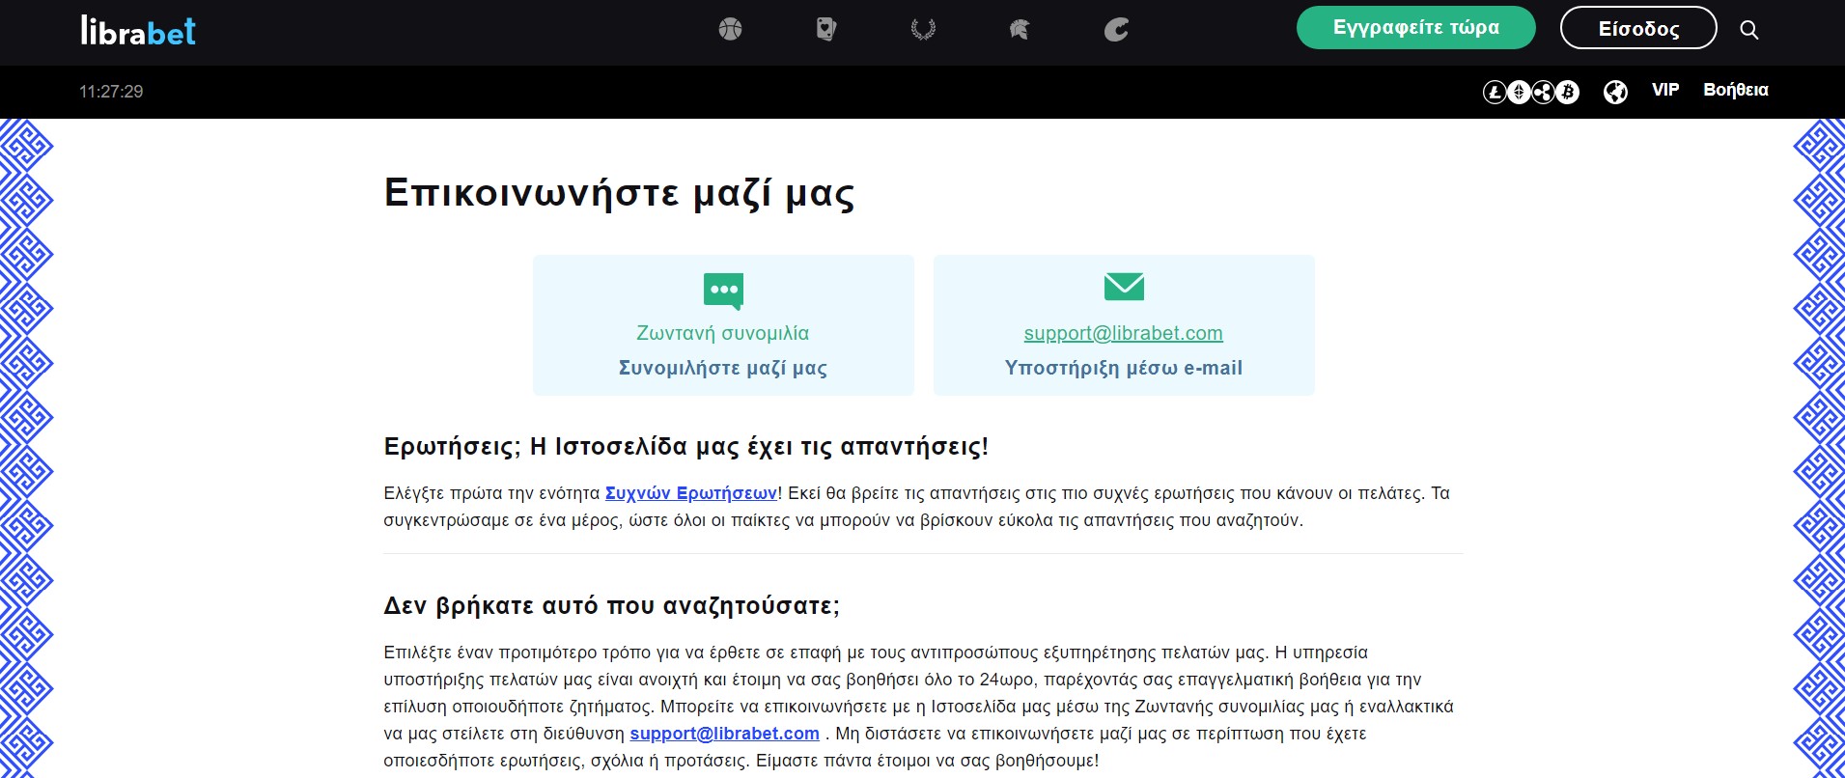The height and width of the screenshot is (778, 1845).
Task: Start Ζωντανή συνομιλία live chat link
Action: (722, 333)
